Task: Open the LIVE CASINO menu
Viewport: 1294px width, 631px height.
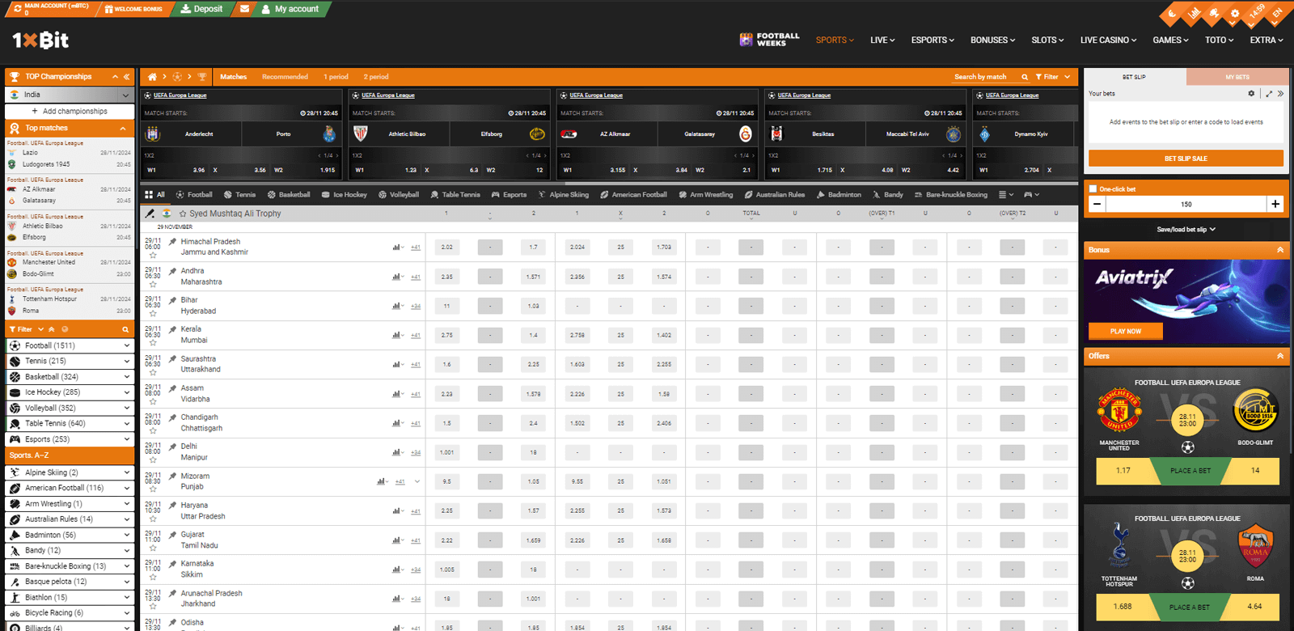Action: (1108, 40)
